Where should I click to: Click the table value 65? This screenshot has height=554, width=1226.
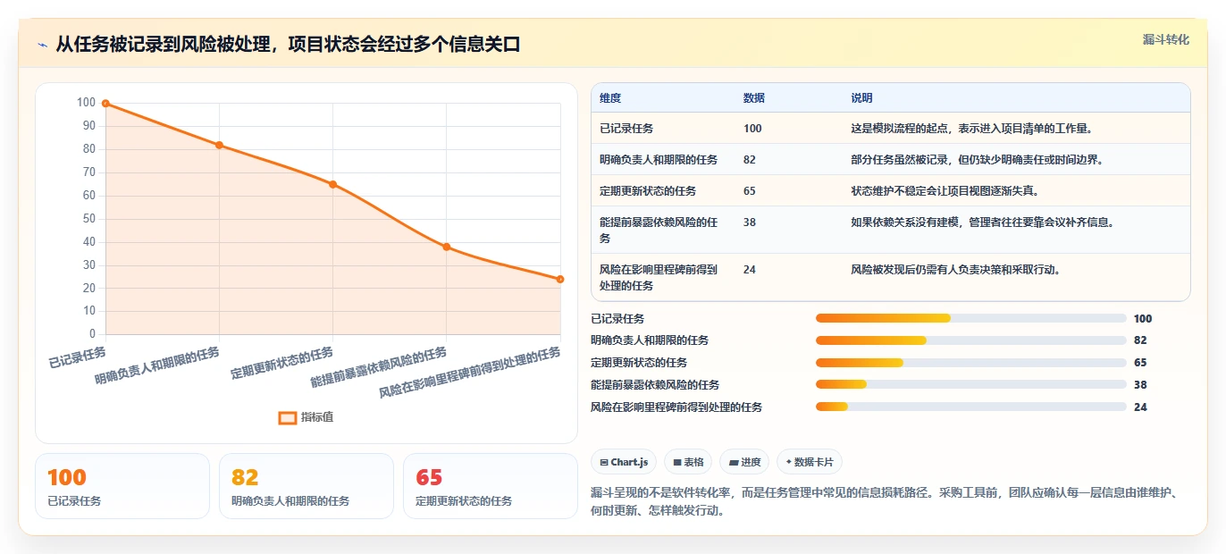click(x=750, y=191)
